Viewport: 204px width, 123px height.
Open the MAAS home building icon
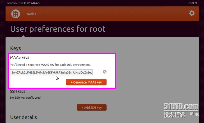(x=16, y=14)
